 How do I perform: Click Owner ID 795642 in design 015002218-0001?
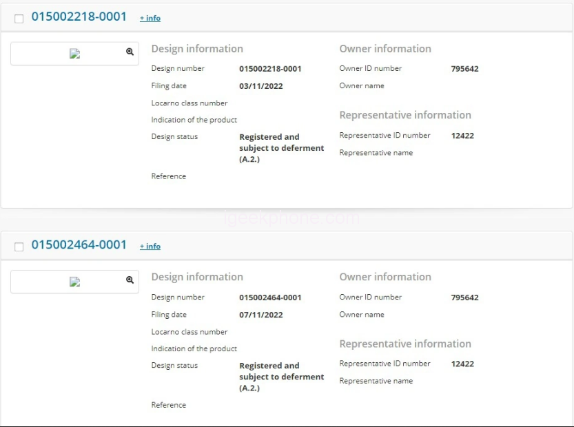[x=464, y=69]
